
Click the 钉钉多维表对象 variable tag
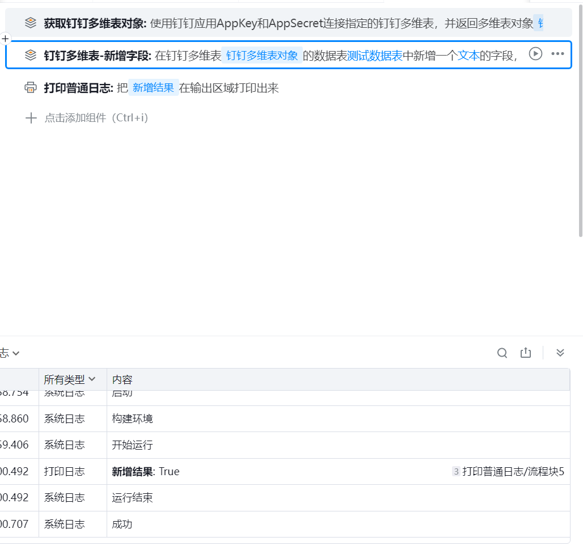click(262, 55)
